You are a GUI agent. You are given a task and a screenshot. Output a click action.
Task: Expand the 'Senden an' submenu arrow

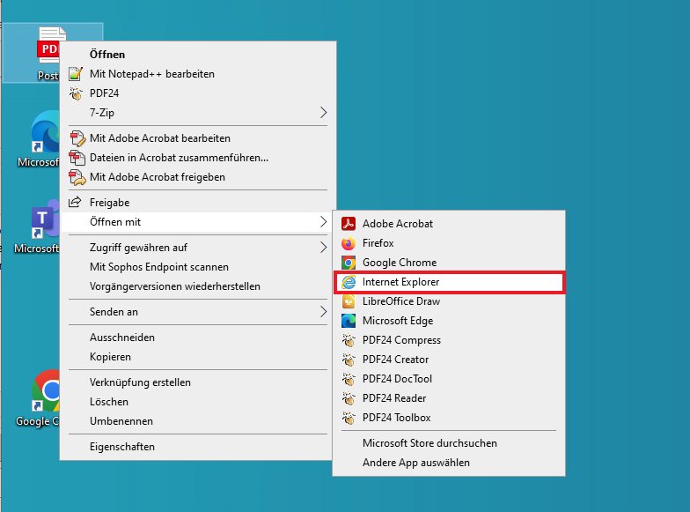(x=323, y=312)
